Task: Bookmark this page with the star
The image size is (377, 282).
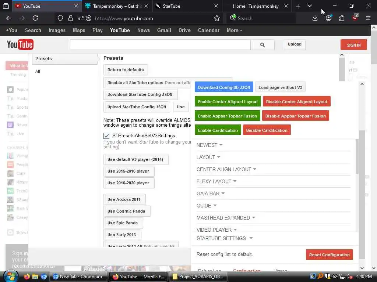Action: click(x=216, y=18)
